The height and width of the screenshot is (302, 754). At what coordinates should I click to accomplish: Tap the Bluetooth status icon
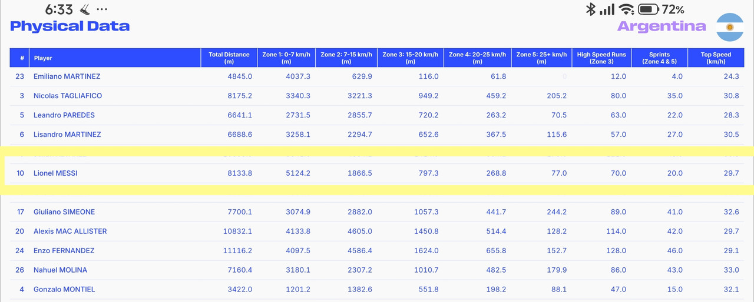(x=590, y=9)
